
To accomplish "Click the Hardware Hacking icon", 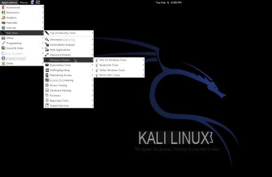I will [x=47, y=91].
